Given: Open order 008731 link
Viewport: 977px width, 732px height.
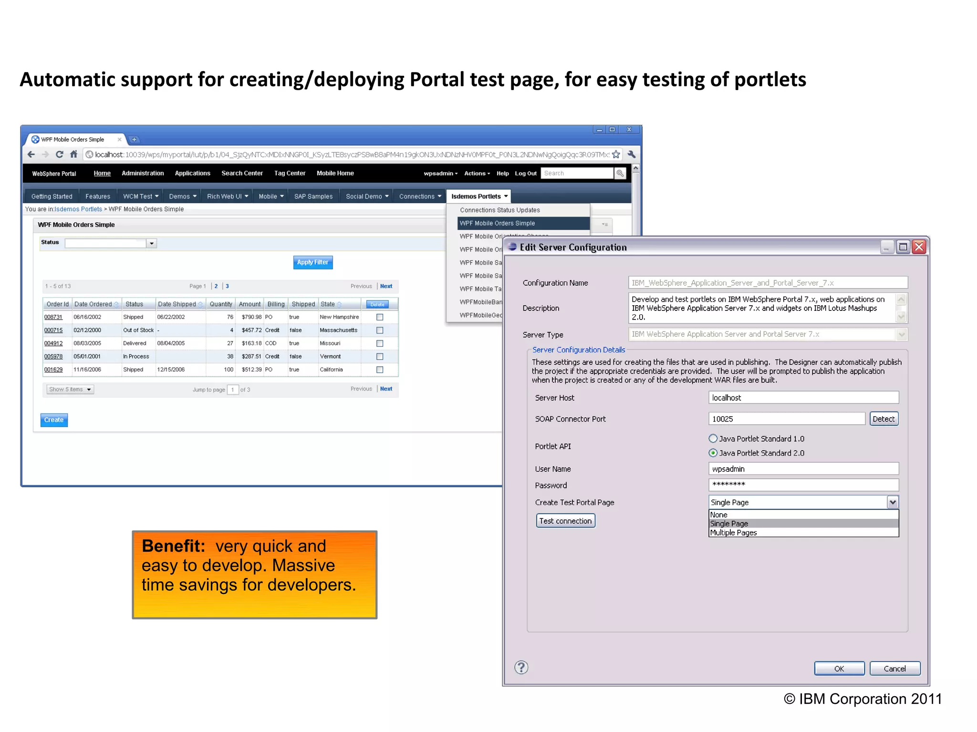Looking at the screenshot, I should pos(53,317).
